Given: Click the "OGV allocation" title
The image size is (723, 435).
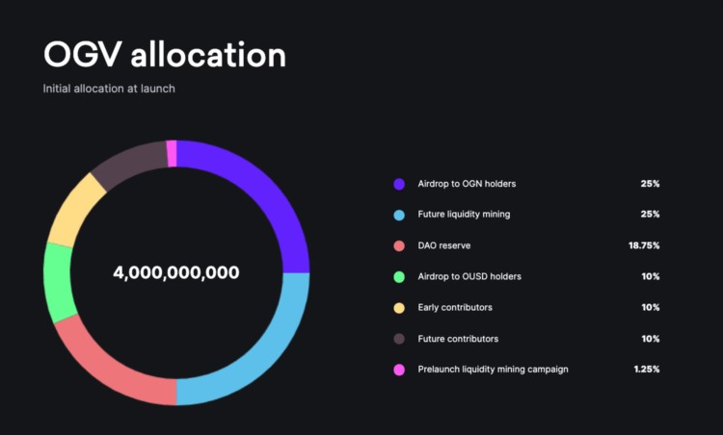Looking at the screenshot, I should [x=165, y=54].
